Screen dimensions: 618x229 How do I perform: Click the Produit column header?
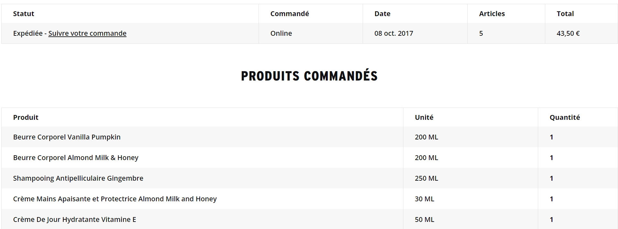point(26,117)
